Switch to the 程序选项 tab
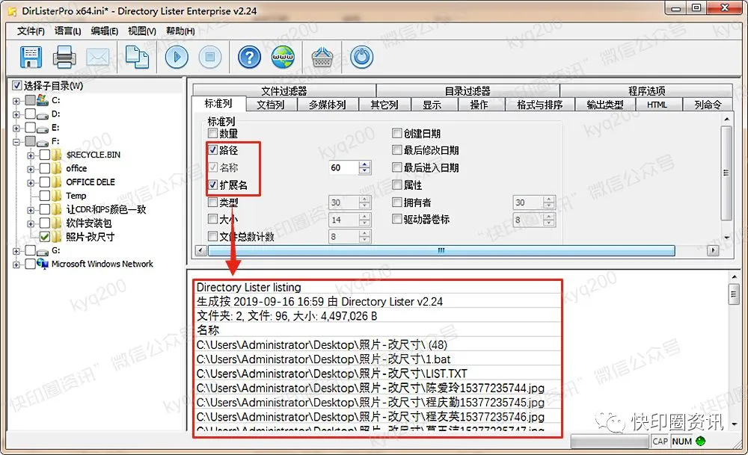Viewport: 748px width, 455px height. pos(646,90)
